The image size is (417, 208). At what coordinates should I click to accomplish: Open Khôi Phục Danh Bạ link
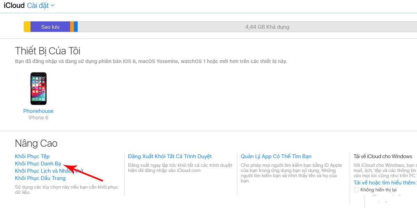(x=38, y=164)
